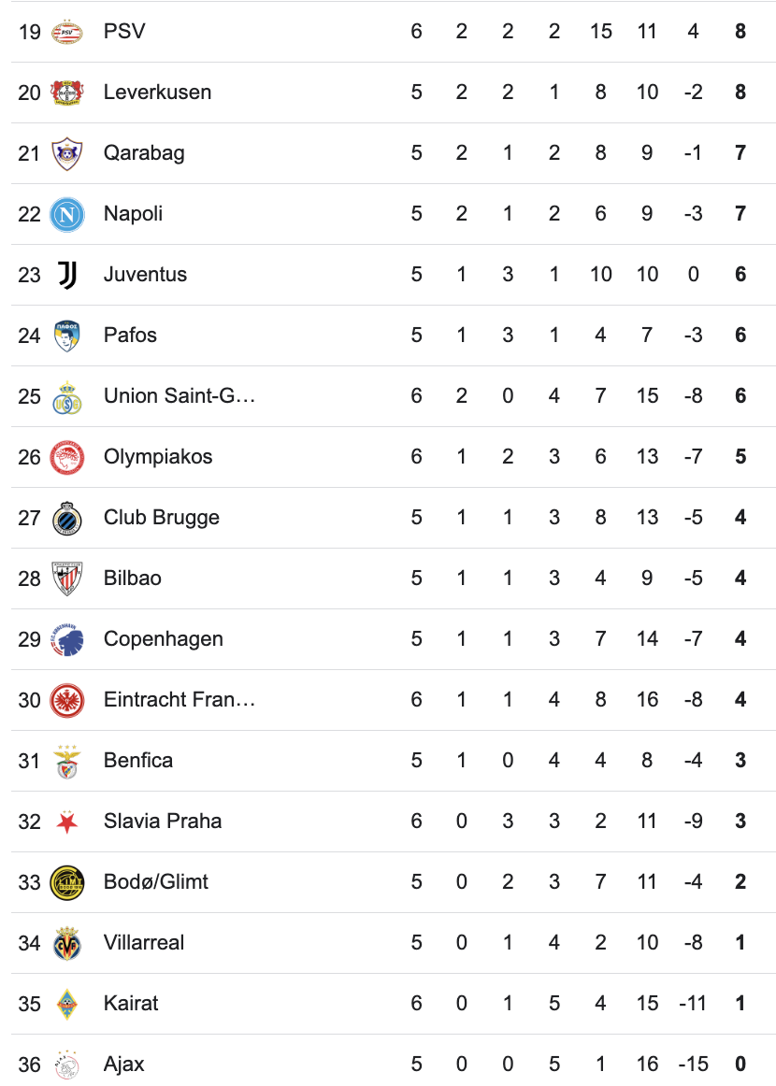This screenshot has width=776, height=1086.
Task: Select the Union Saint-G… team name
Action: coord(179,396)
